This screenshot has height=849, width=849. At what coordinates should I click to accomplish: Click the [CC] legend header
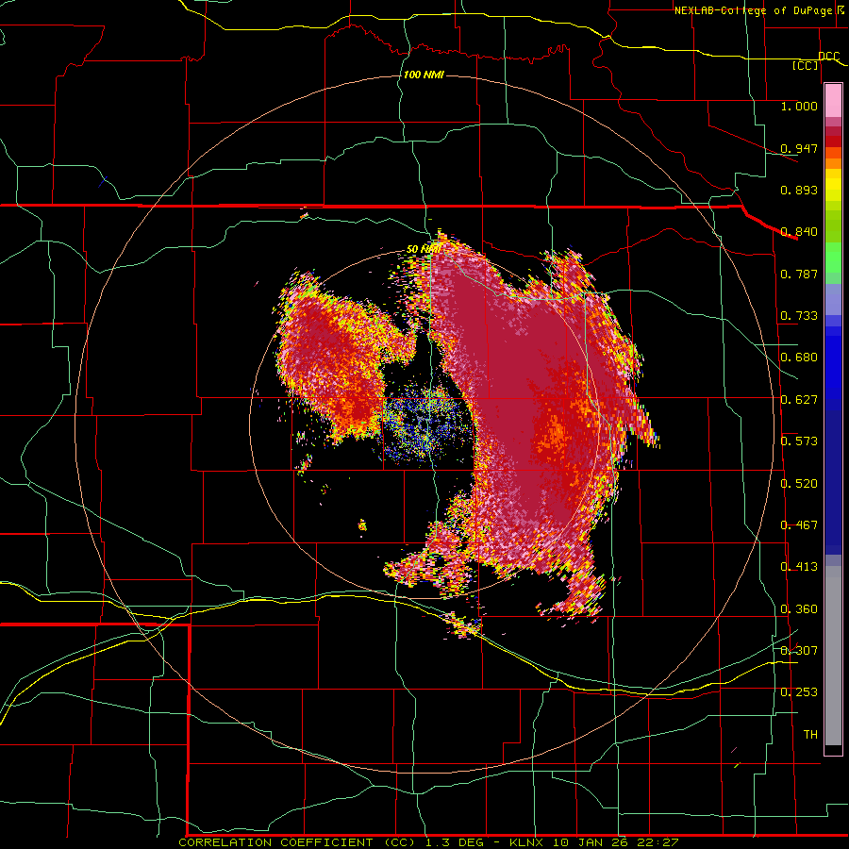click(806, 66)
